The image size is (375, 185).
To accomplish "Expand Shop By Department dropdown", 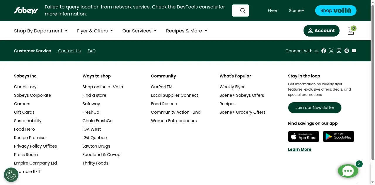I will 41,31.
